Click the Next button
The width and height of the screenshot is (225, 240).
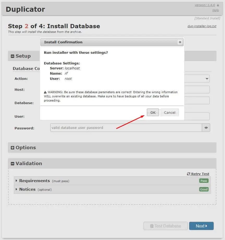pos(201,226)
